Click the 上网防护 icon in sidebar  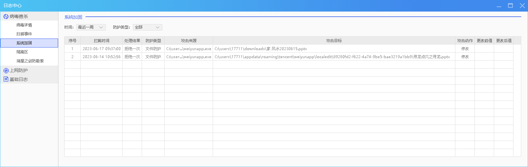point(6,70)
